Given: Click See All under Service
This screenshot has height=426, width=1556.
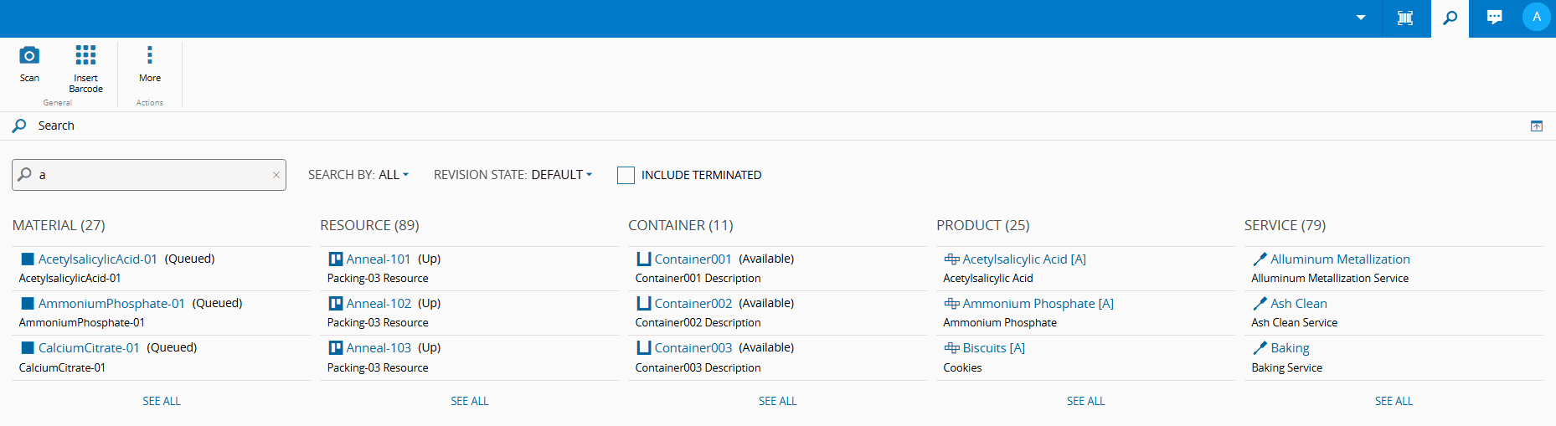Looking at the screenshot, I should coord(1394,402).
